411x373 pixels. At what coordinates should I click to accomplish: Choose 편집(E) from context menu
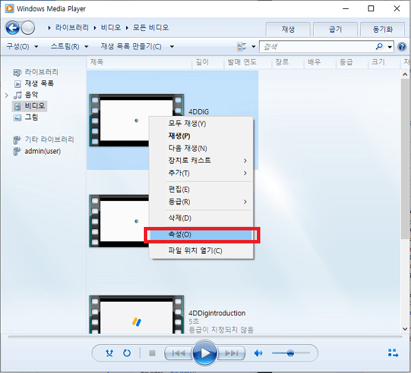tap(201, 189)
